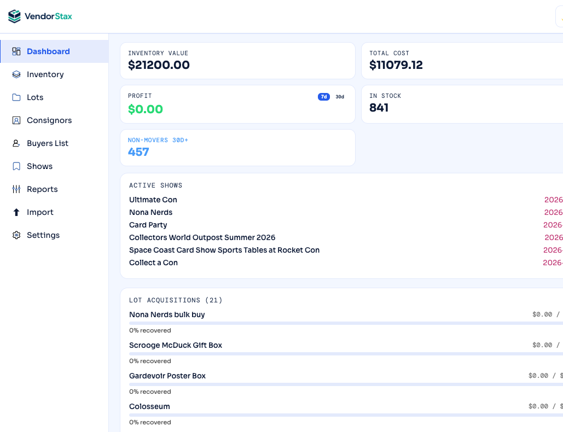Click the Nona Nerds bulk buy progress bar
The height and width of the screenshot is (432, 563).
(346, 323)
